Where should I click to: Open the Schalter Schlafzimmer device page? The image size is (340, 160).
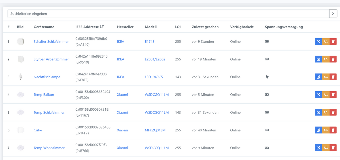tap(51, 41)
